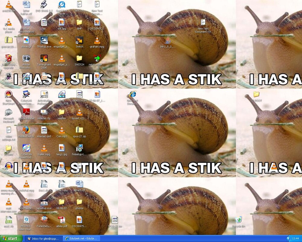Select the New Text Document.txt above jre

coord(203,22)
